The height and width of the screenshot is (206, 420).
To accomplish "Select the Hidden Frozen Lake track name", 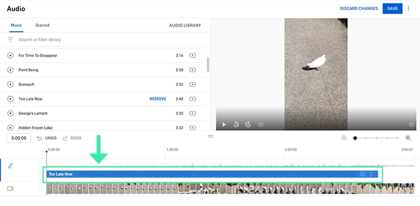I will pos(35,128).
